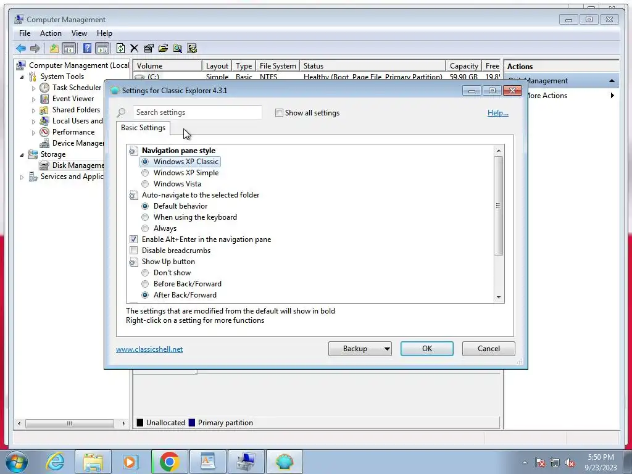Click the network tray icon
632x474 pixels.
pyautogui.click(x=555, y=462)
